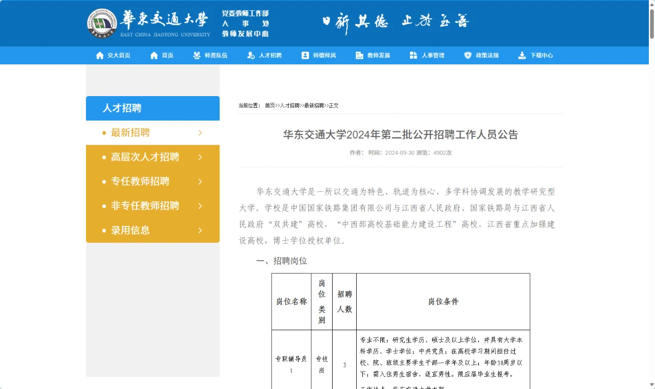Click the 最新招聘 breadcrumb link
This screenshot has width=655, height=389.
point(314,105)
